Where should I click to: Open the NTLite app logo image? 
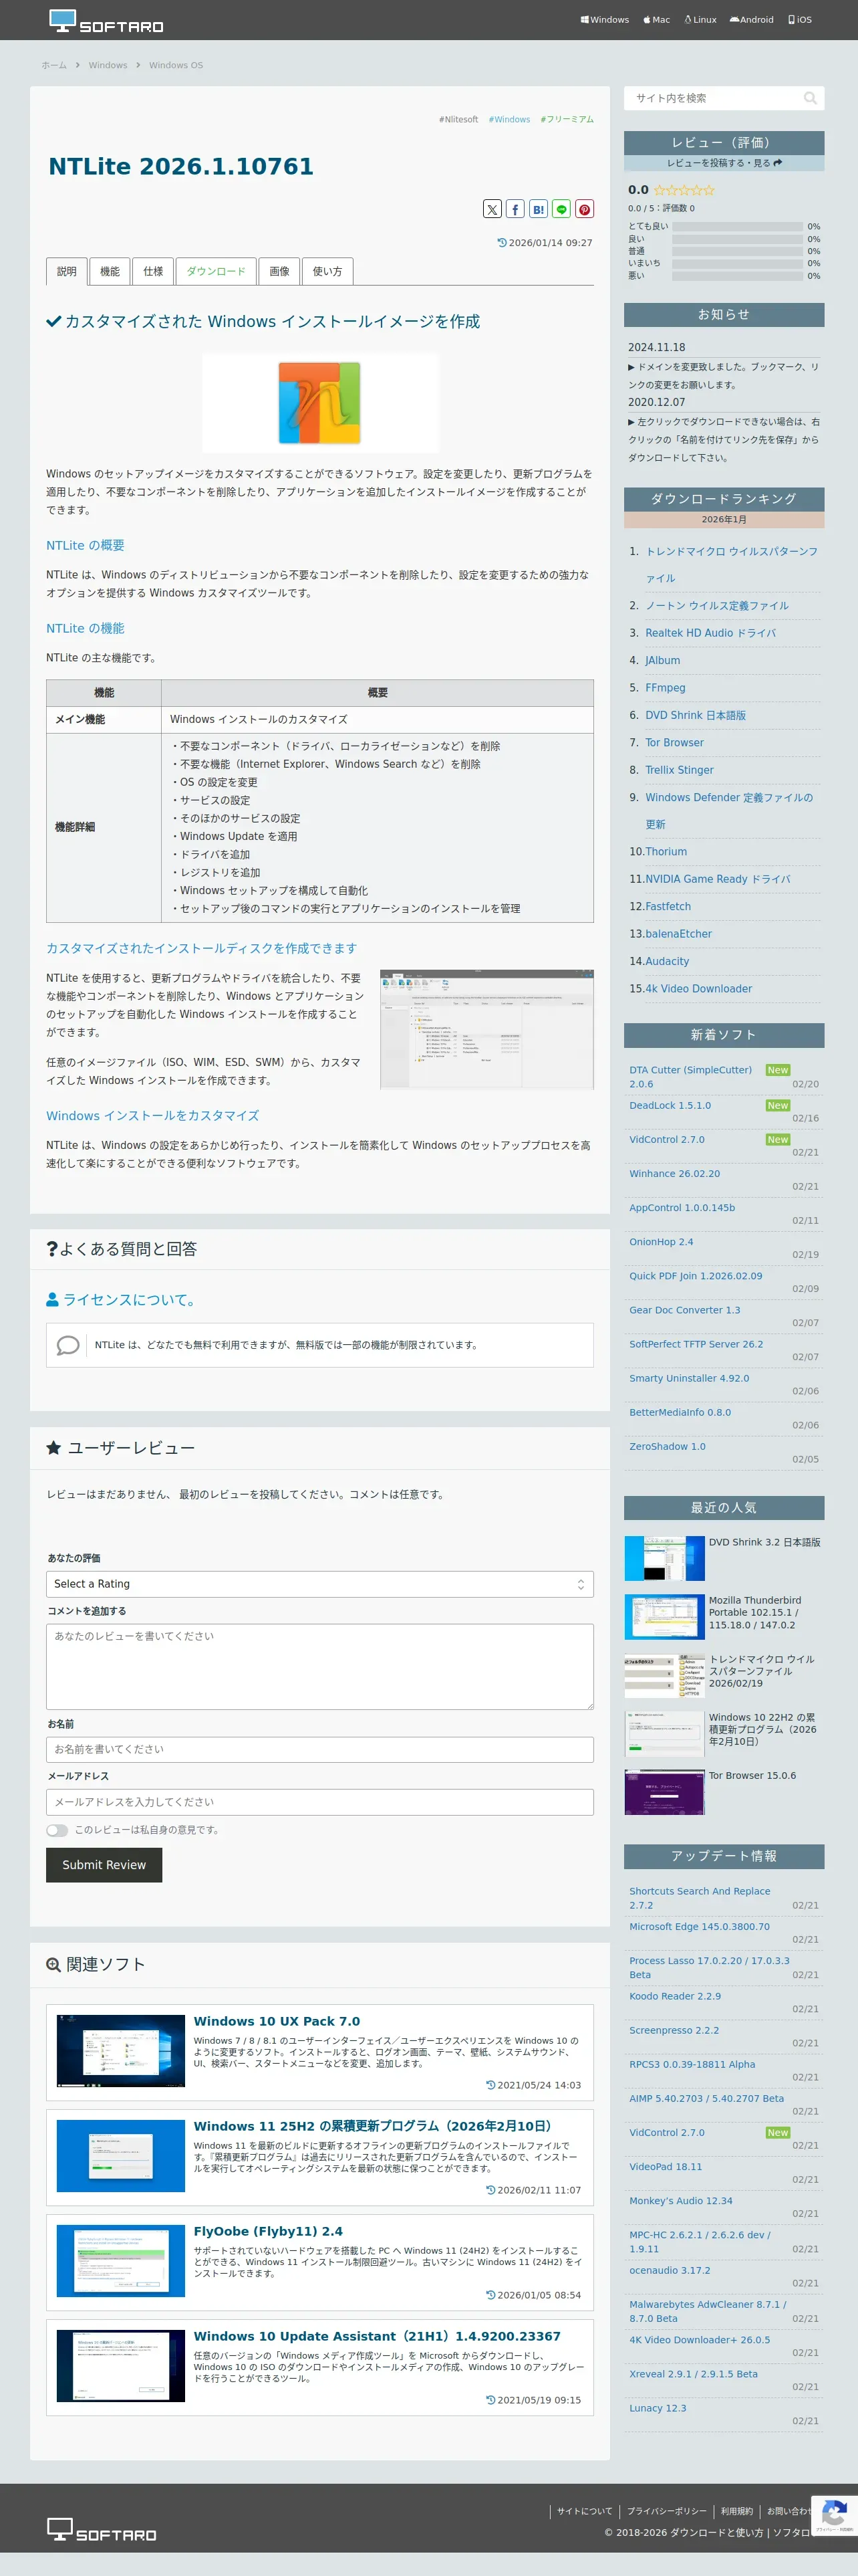tap(319, 403)
